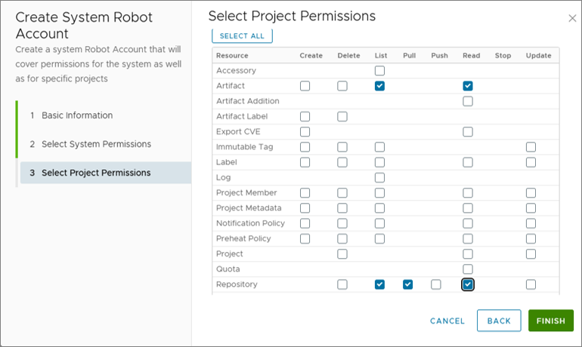Enable Export CVE Create permission

pyautogui.click(x=305, y=132)
